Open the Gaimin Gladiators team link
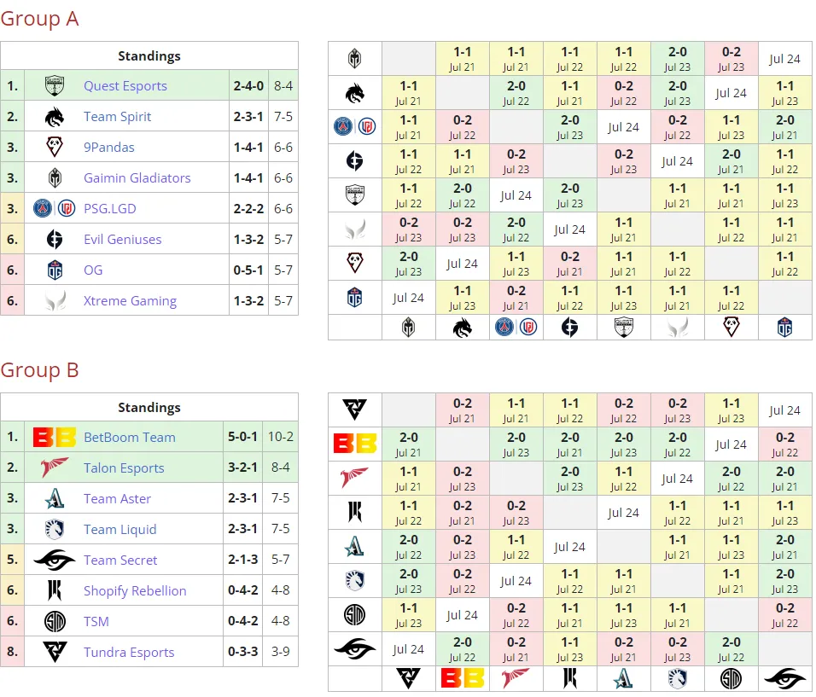Image resolution: width=816 pixels, height=697 pixels. click(137, 178)
